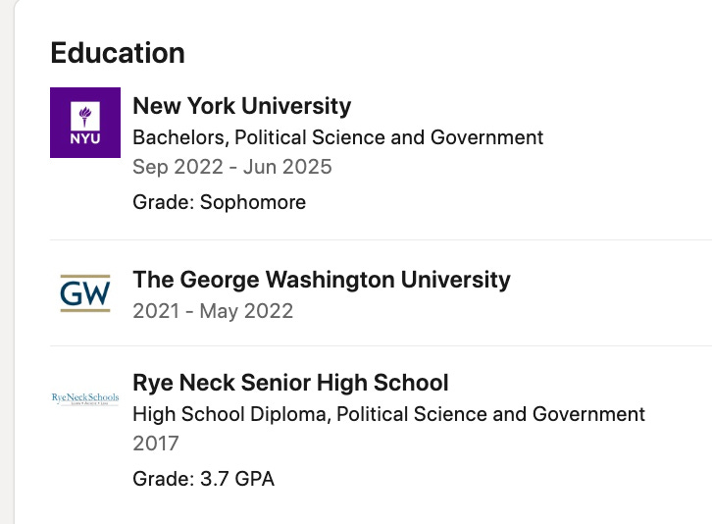Select the Bachelors degree line under NYU
The image size is (712, 524).
click(337, 136)
